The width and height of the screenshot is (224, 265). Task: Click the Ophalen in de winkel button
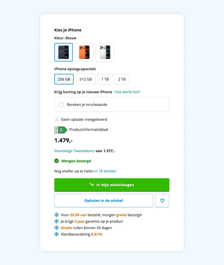click(104, 201)
